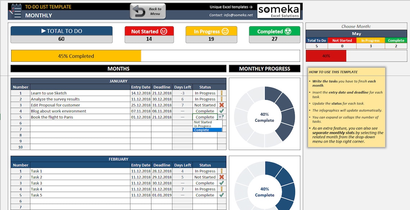The height and width of the screenshot is (210, 410).
Task: Click the neutral face icon on In Progress card
Action: [225, 32]
